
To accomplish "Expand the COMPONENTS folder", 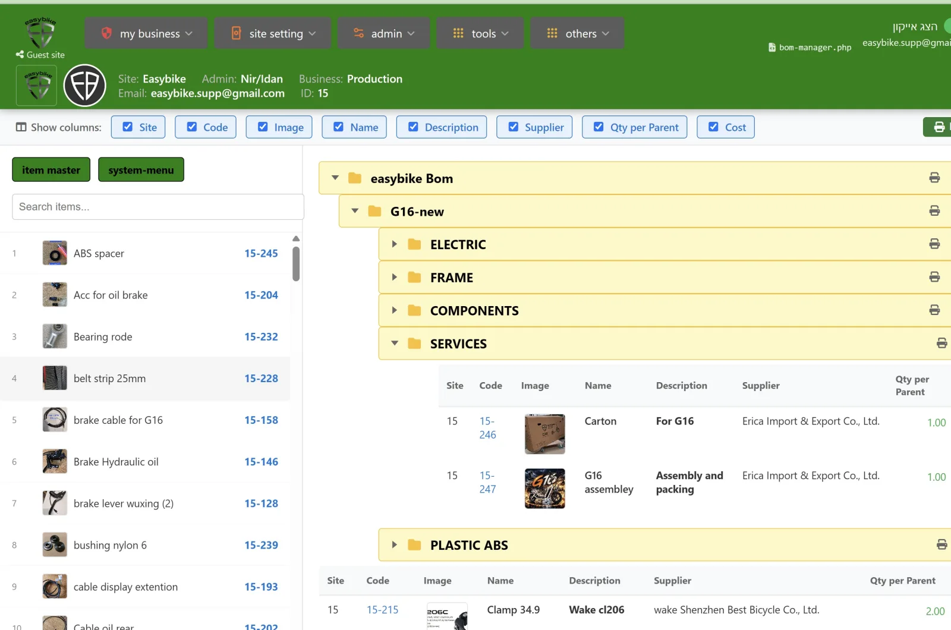I will [x=394, y=310].
